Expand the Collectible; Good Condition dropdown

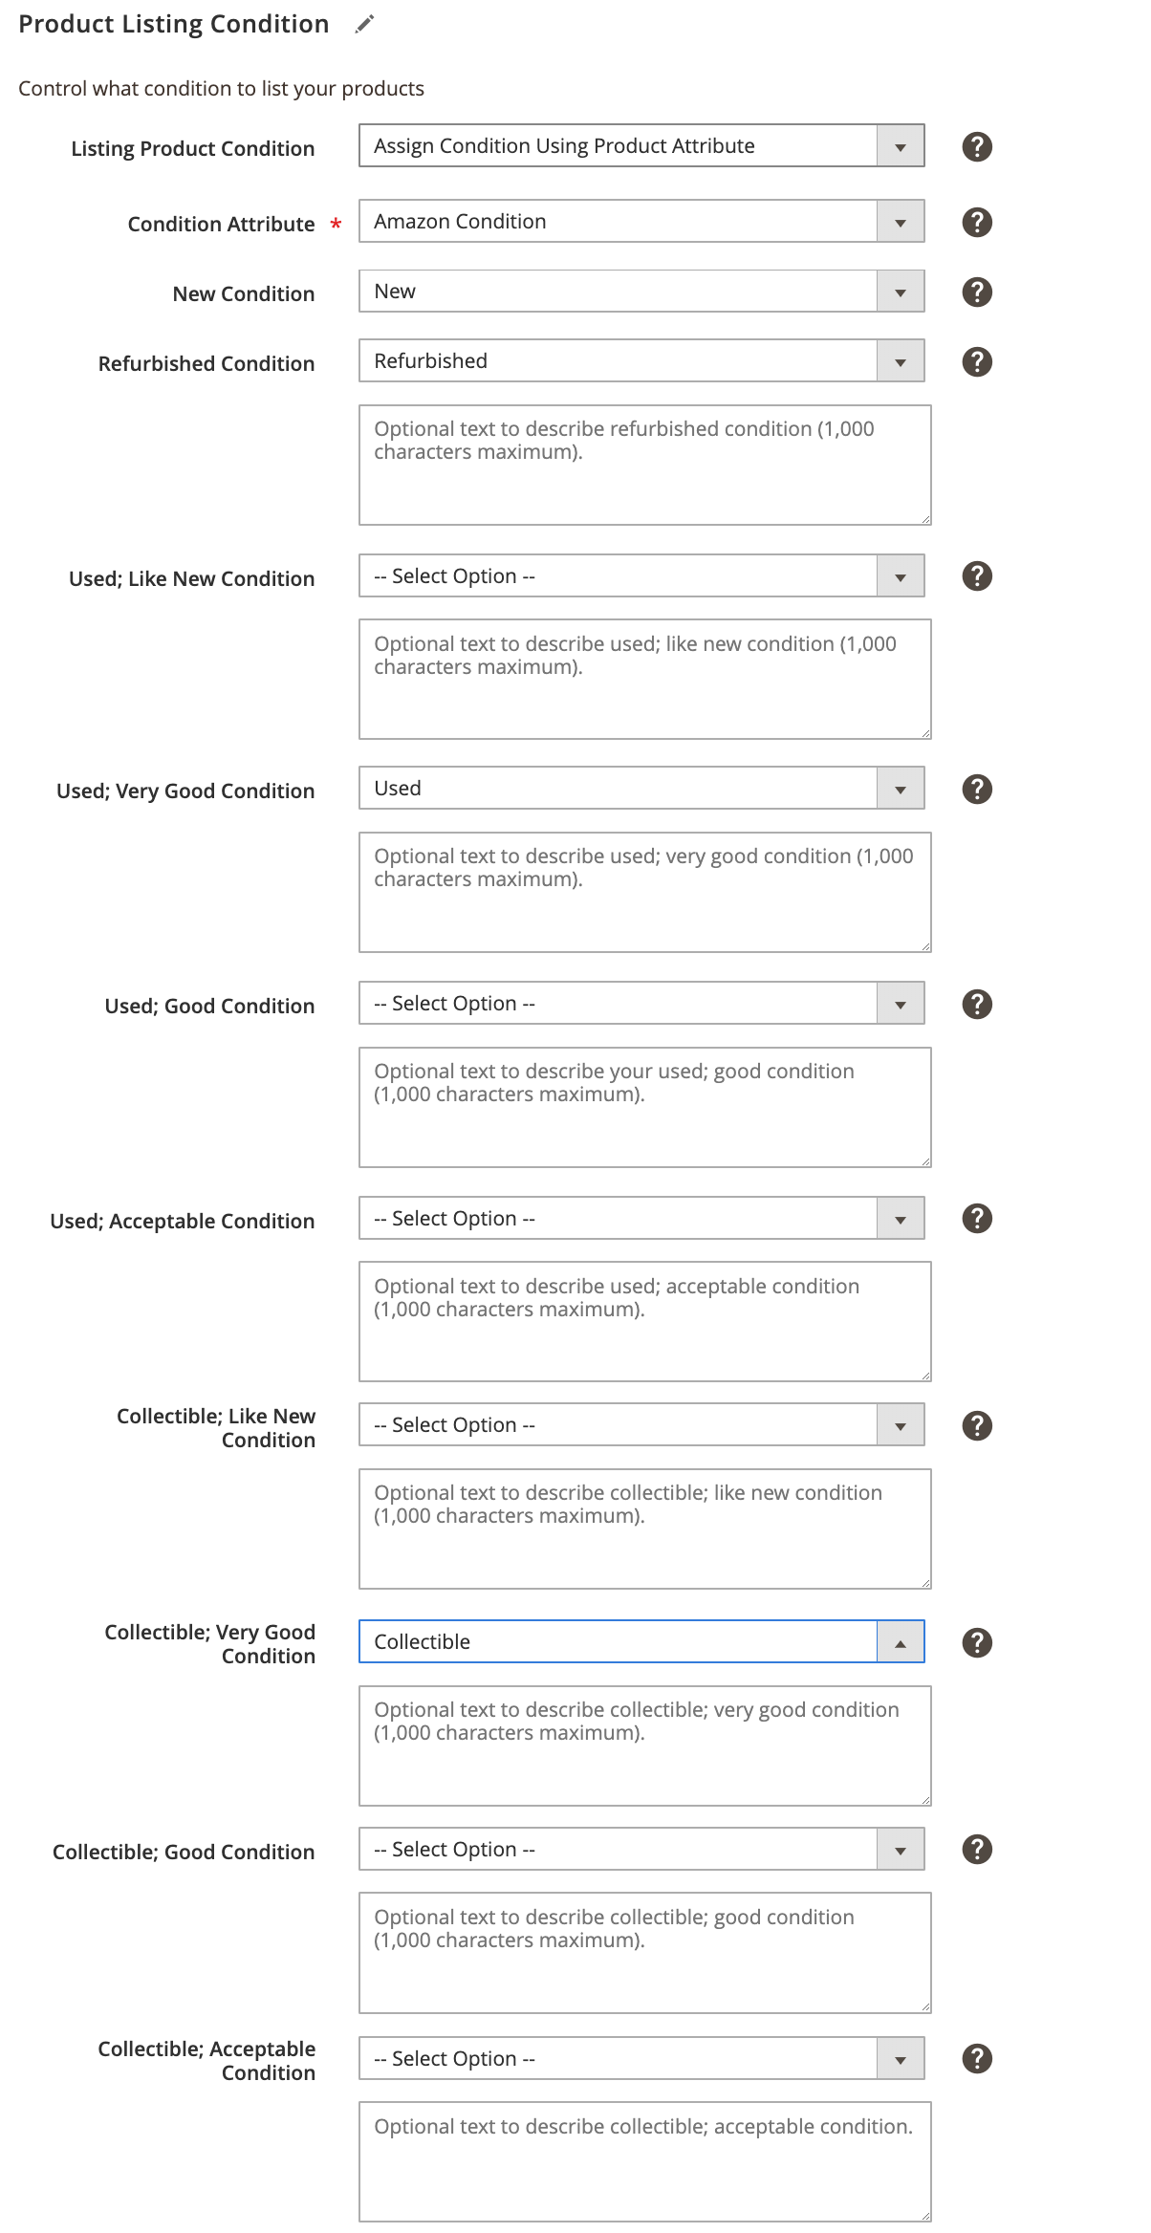pos(641,1849)
